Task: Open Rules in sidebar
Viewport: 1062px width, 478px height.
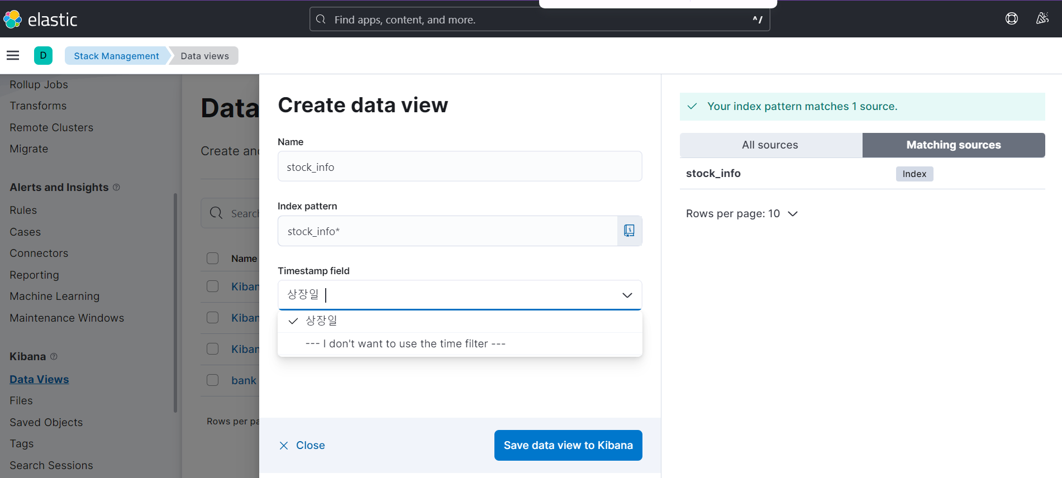Action: (x=23, y=210)
